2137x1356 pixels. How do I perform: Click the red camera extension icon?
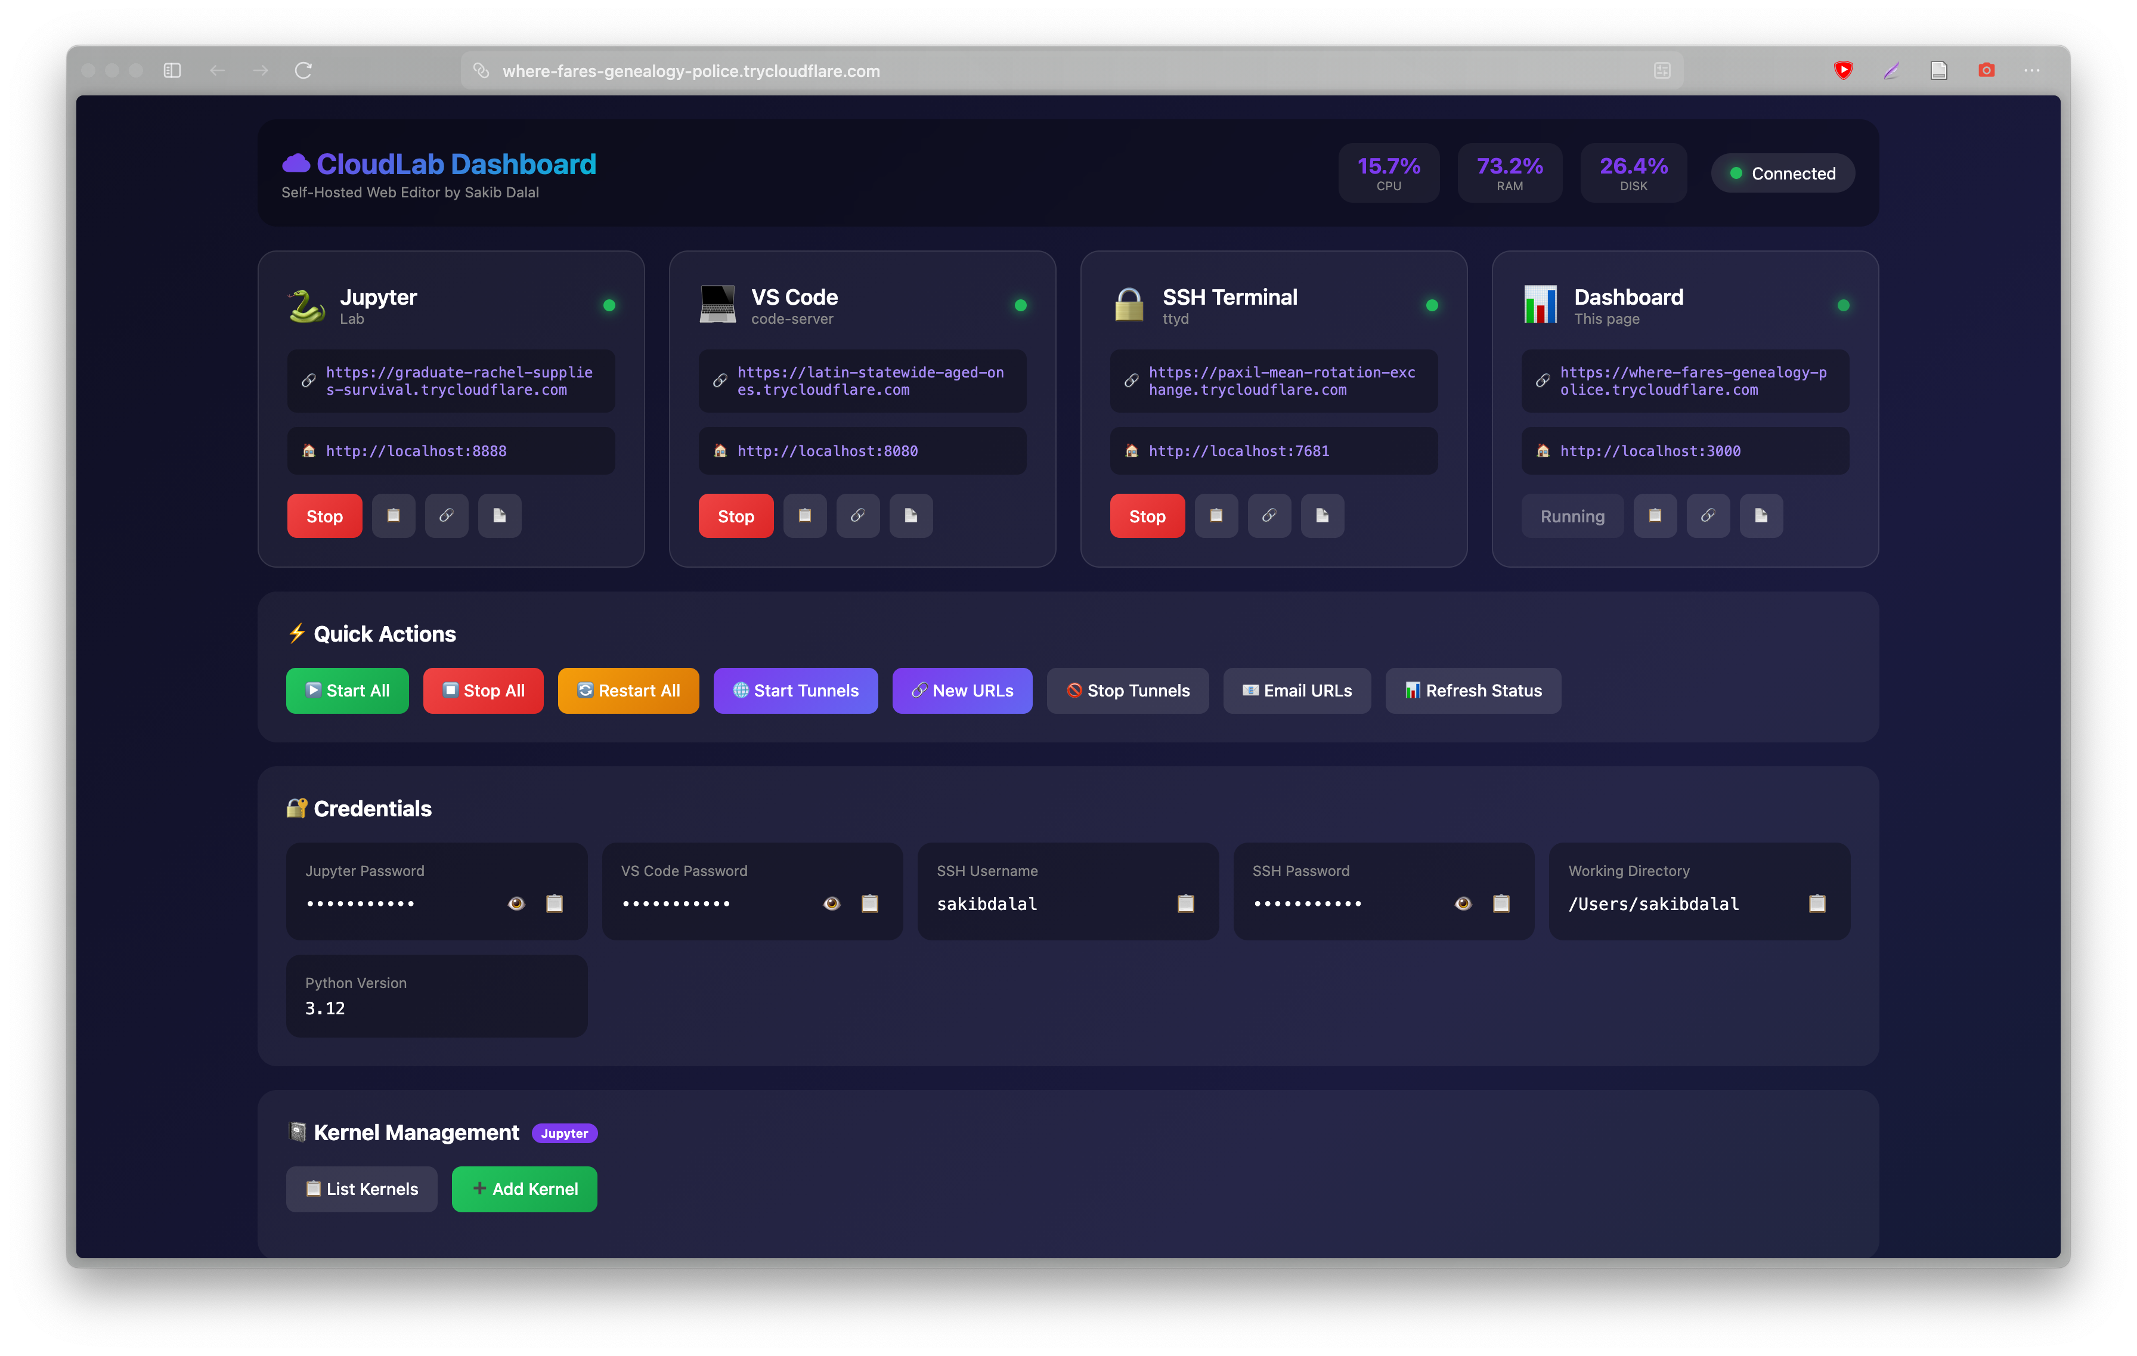pos(1986,70)
